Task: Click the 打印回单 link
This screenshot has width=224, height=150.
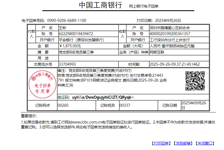Action: [161, 143]
